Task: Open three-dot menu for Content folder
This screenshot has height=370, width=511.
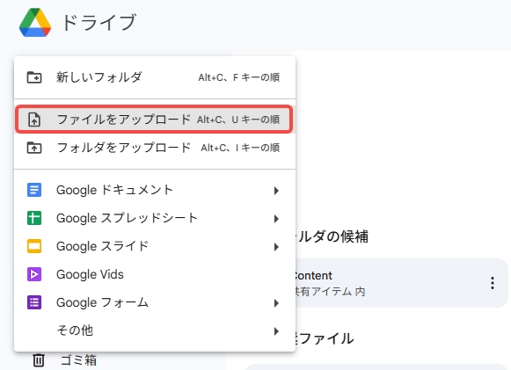Action: pos(493,283)
